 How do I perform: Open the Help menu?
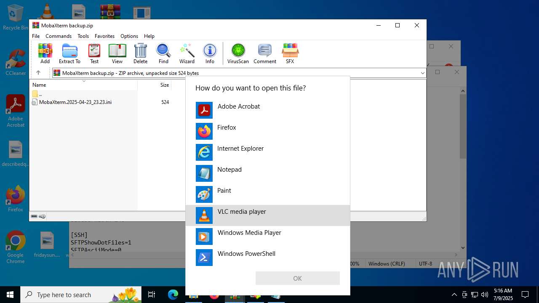(x=149, y=36)
